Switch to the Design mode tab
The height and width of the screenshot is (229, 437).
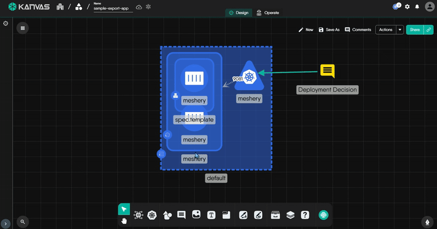tap(238, 13)
